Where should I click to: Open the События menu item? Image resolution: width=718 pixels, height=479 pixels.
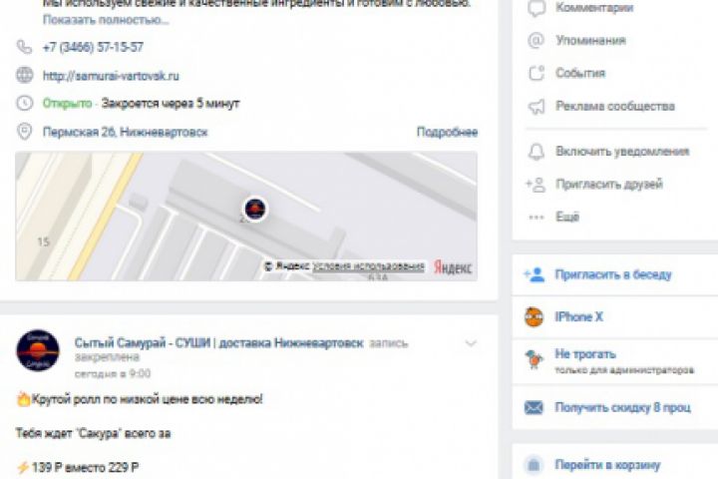click(580, 73)
